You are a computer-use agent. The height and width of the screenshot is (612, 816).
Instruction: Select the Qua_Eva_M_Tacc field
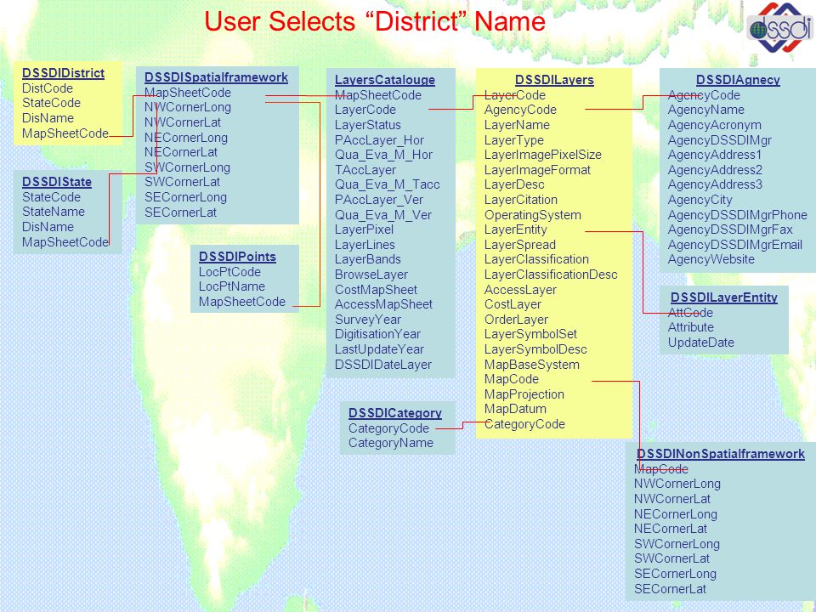[x=388, y=184]
